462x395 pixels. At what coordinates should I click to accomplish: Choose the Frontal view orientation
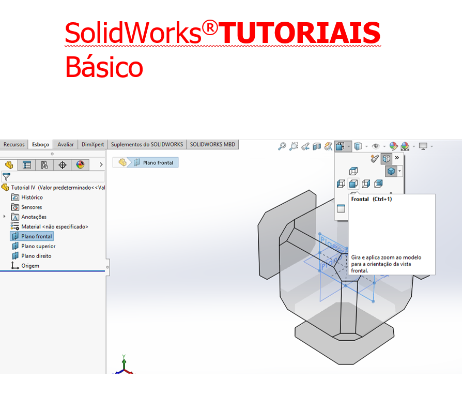(x=353, y=184)
